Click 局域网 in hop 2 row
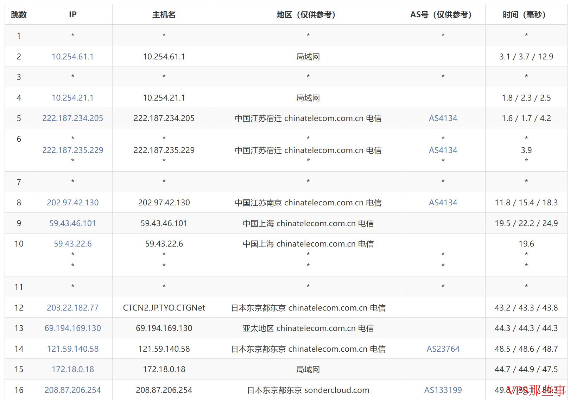 308,57
